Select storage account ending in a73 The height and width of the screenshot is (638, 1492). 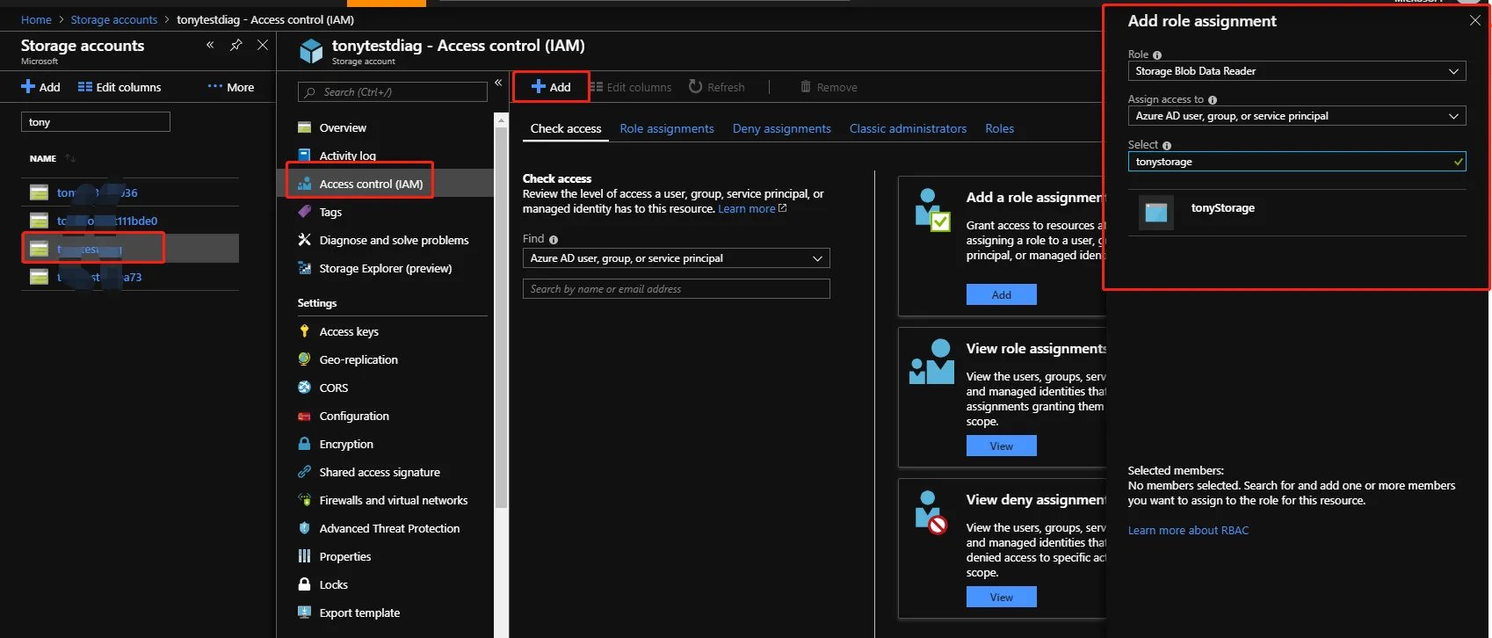click(130, 277)
